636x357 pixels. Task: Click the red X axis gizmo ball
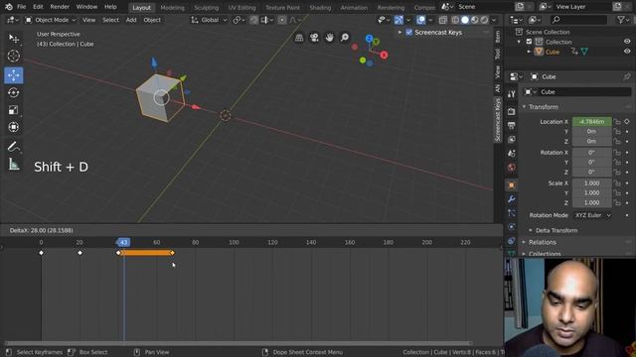pos(384,56)
